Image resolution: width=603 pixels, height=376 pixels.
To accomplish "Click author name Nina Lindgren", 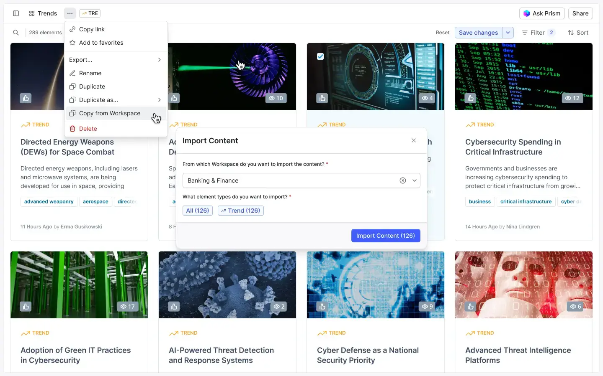I will tap(523, 226).
